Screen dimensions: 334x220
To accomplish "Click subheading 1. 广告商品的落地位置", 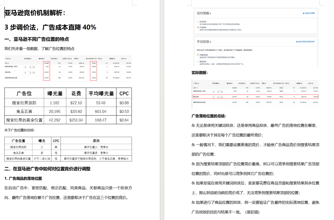I will (23, 178).
